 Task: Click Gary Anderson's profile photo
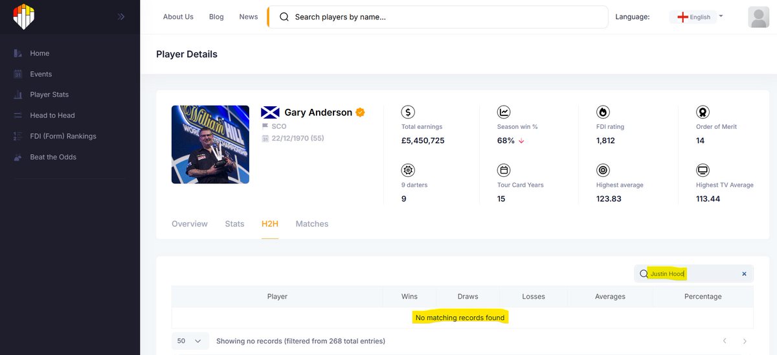pos(210,144)
